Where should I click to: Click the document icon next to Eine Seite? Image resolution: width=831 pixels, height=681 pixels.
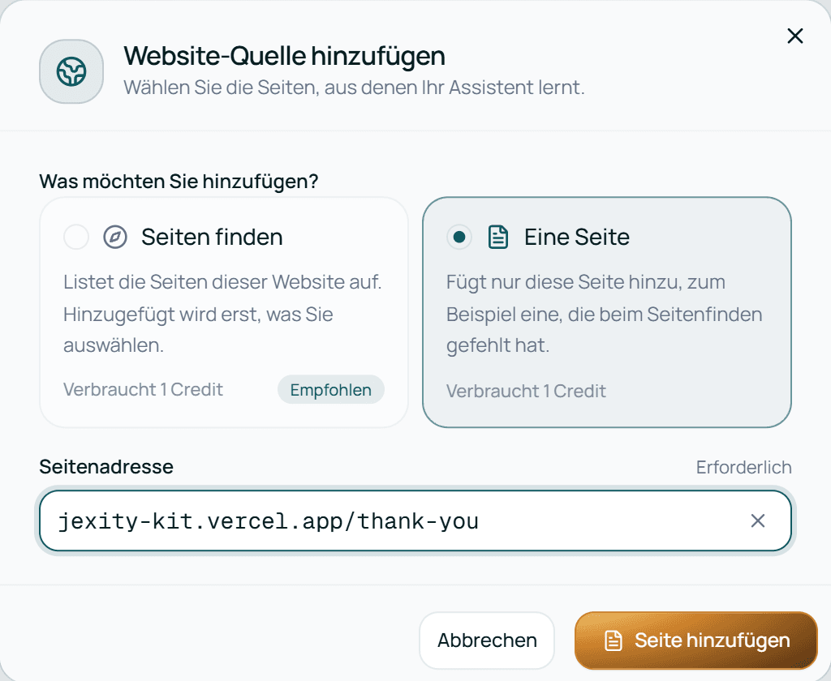point(497,237)
